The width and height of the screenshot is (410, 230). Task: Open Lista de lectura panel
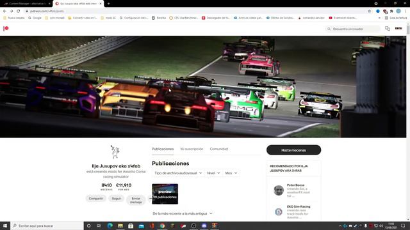tap(396, 18)
